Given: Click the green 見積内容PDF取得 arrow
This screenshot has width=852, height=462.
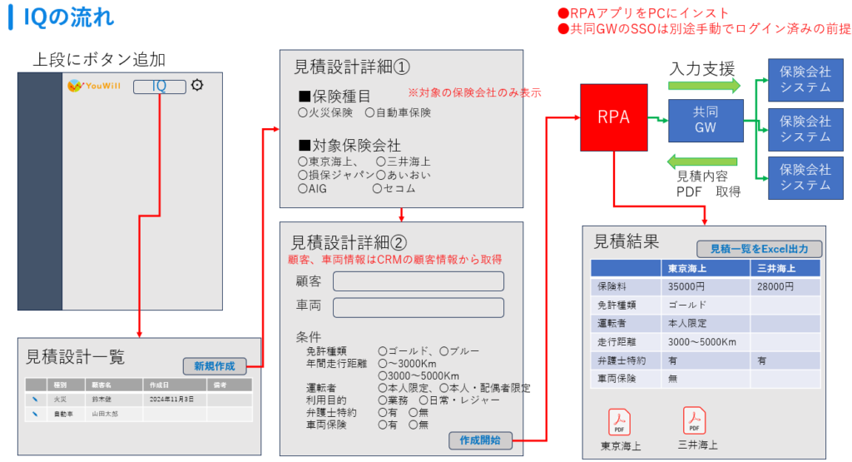Looking at the screenshot, I should [x=704, y=161].
